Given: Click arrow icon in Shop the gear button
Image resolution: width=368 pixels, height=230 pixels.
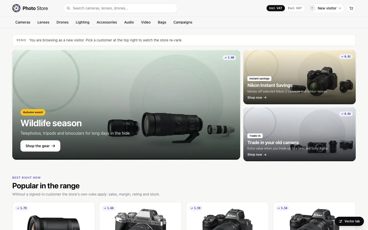Looking at the screenshot, I should coord(53,146).
